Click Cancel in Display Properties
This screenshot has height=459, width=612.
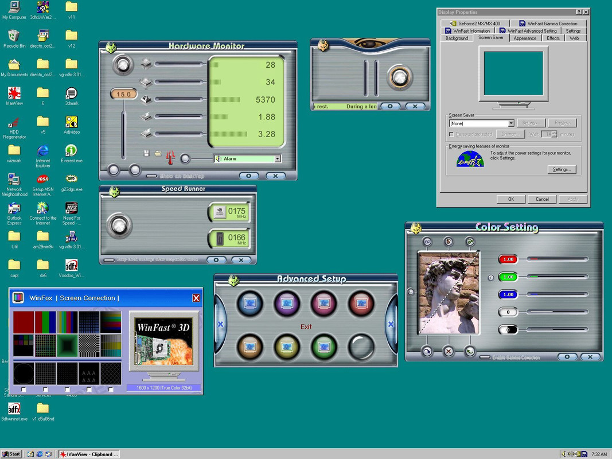(x=542, y=199)
